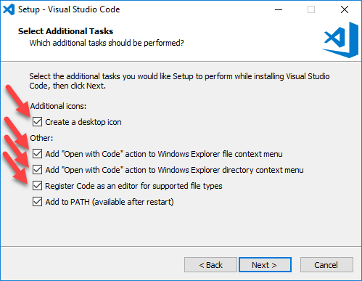Image resolution: width=362 pixels, height=281 pixels.
Task: Click the greyed-out maximize box
Action: pyautogui.click(x=311, y=9)
